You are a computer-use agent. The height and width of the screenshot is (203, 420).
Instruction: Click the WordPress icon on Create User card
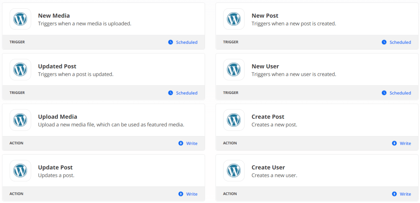point(234,171)
